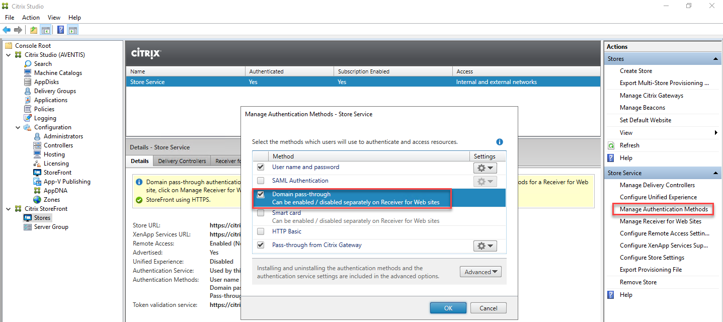Click the StoreFront monitor icon under Configuration

tap(37, 173)
